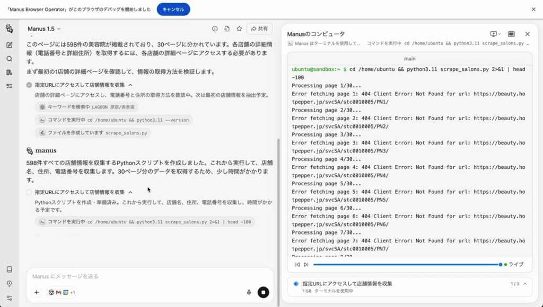
Task: Click the 共有 share button
Action: coord(259,29)
